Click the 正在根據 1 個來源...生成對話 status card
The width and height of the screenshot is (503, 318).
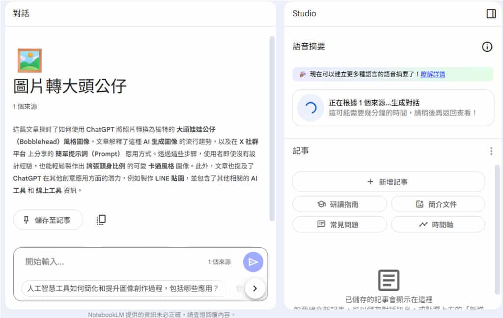[x=393, y=108]
